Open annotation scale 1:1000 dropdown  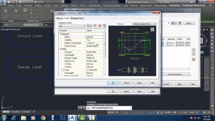[x=168, y=112]
